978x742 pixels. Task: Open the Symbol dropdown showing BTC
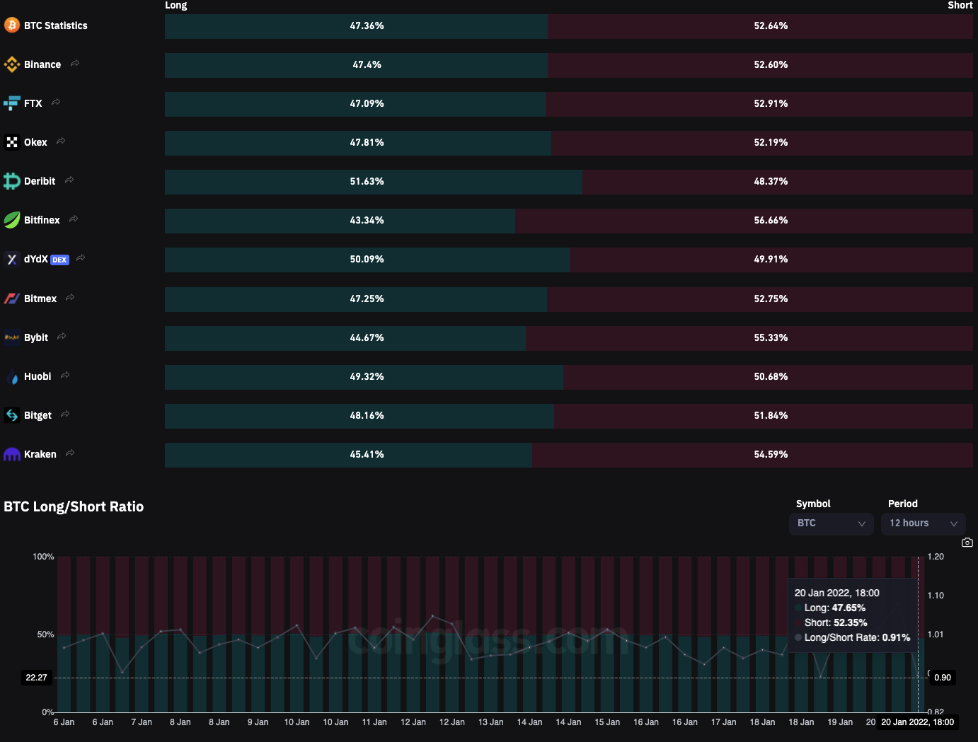(x=832, y=523)
